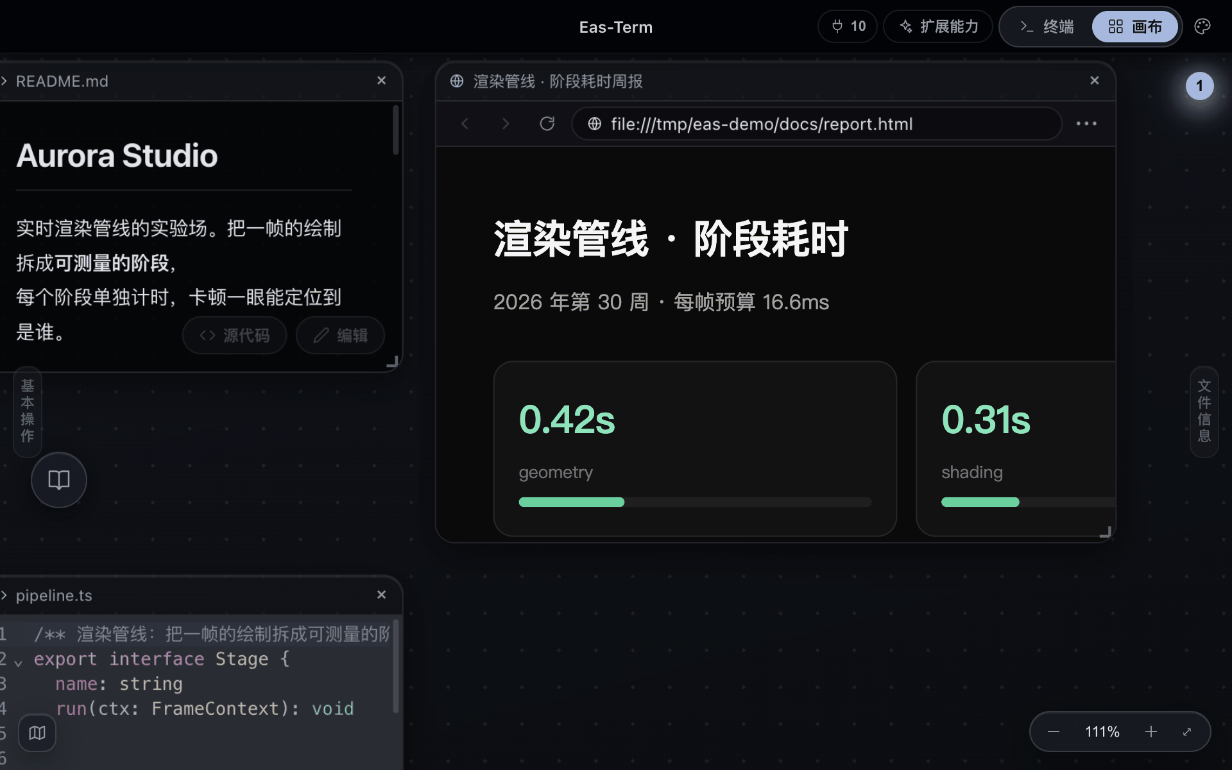Screen dimensions: 1232x770
Task: Click the globe icon in browser panel title
Action: tap(457, 81)
